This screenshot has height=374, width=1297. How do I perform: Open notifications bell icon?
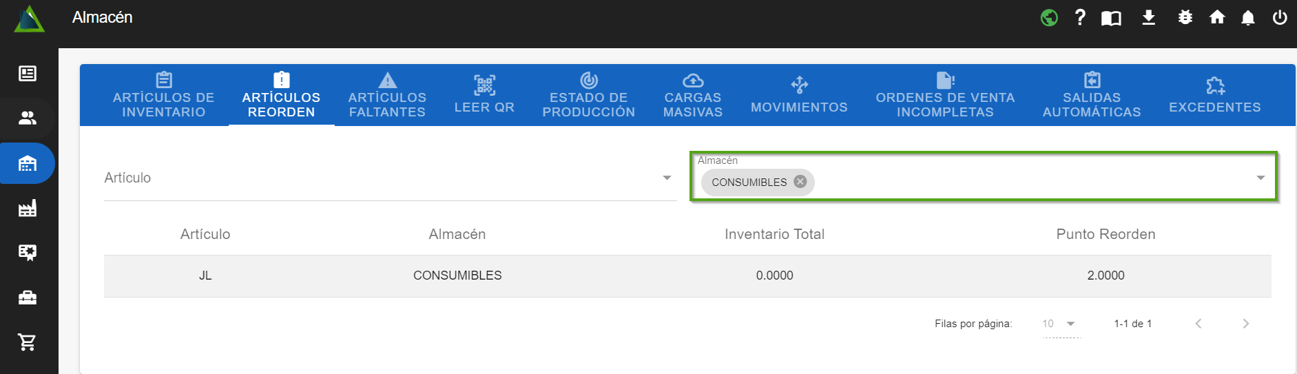click(x=1247, y=18)
